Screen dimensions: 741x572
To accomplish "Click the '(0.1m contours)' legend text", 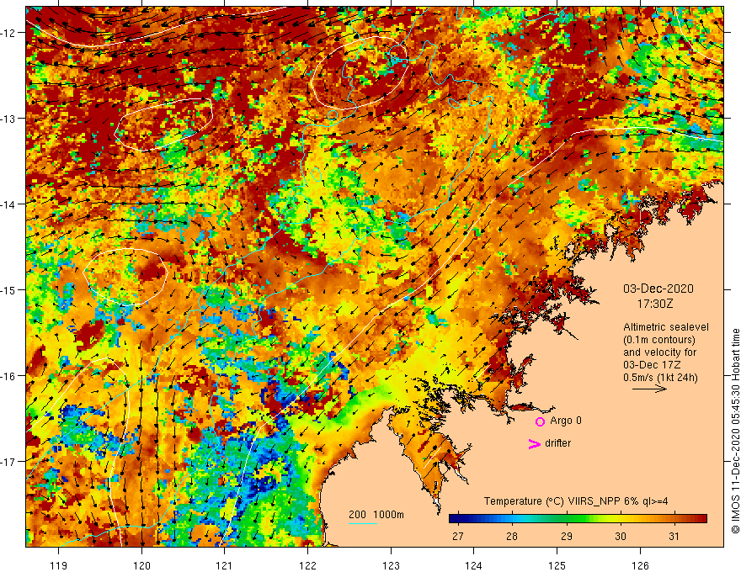I will [x=659, y=340].
